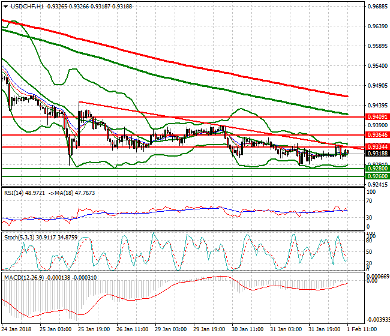Click the 29 Jan 19:00 time axis label

[x=209, y=329]
